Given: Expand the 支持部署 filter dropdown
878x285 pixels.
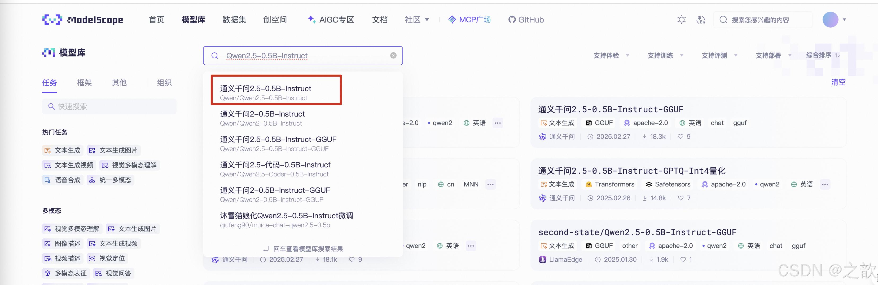Looking at the screenshot, I should coord(773,56).
